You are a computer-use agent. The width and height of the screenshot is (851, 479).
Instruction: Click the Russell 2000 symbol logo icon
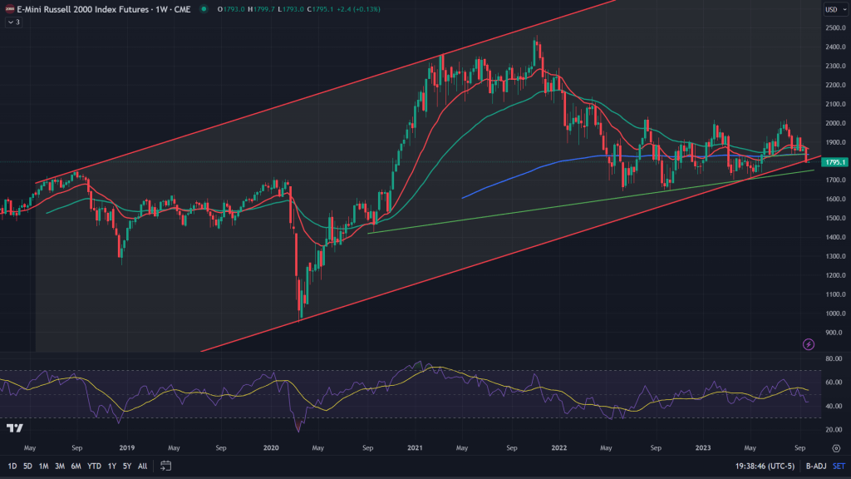pyautogui.click(x=9, y=9)
